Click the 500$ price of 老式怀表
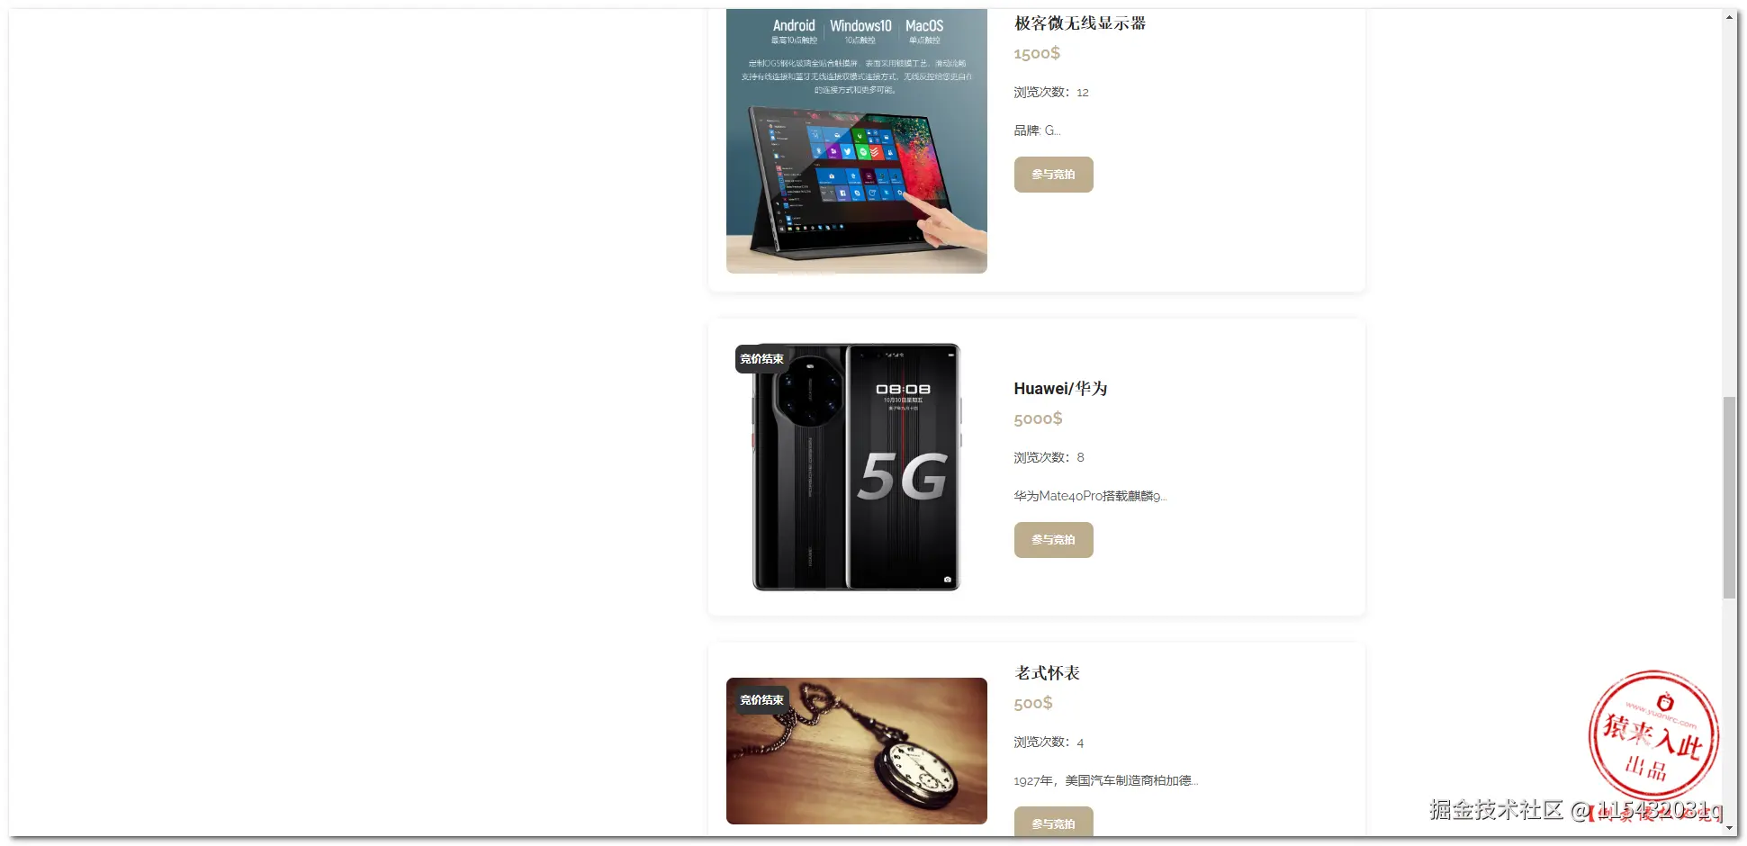1747x846 pixels. [x=1033, y=703]
